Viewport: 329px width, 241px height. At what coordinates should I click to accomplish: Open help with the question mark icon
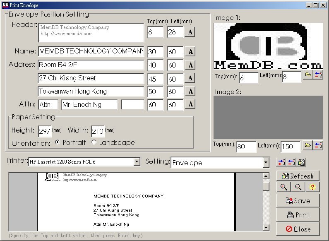pos(312,187)
